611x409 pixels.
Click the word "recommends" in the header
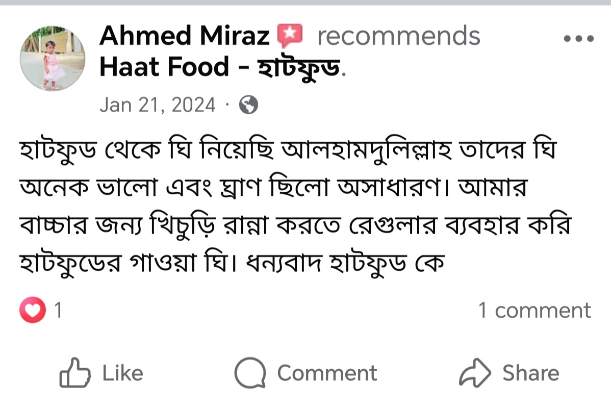398,36
